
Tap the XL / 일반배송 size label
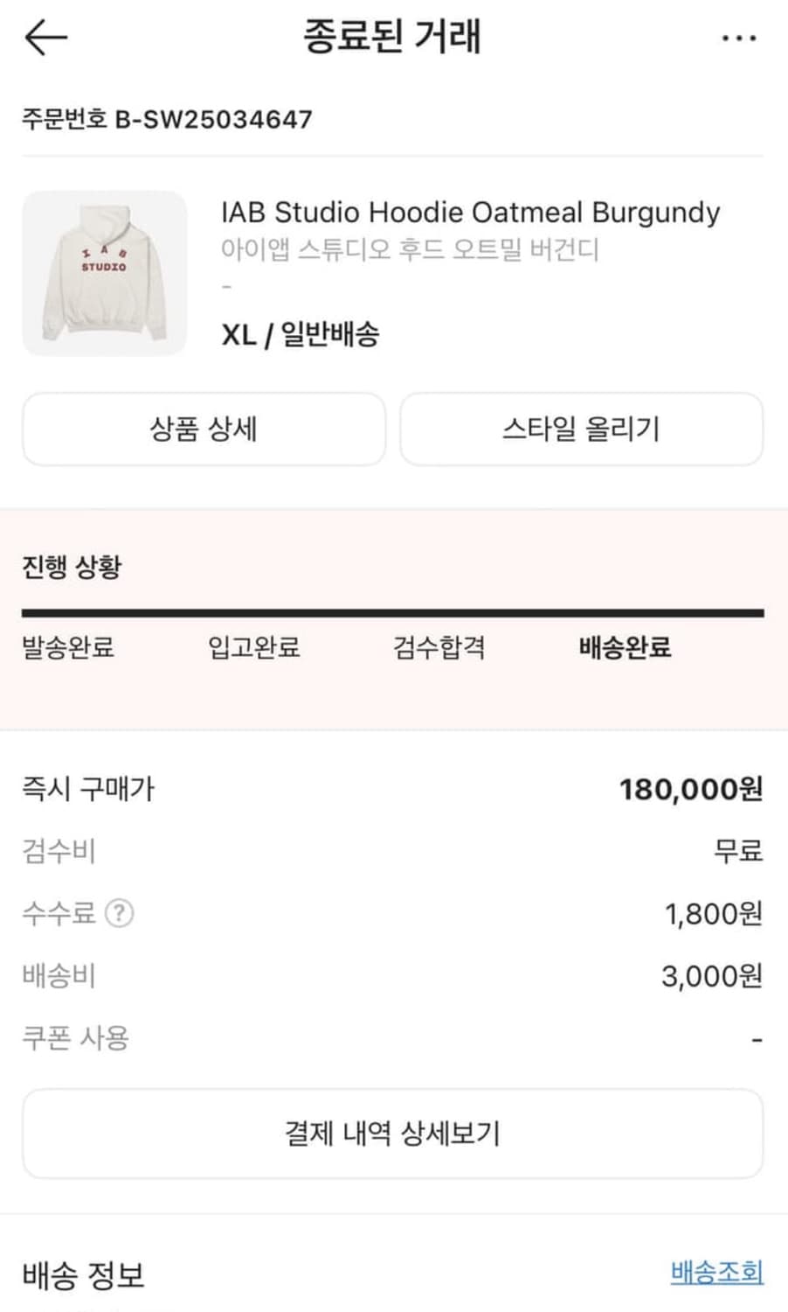[x=300, y=334]
